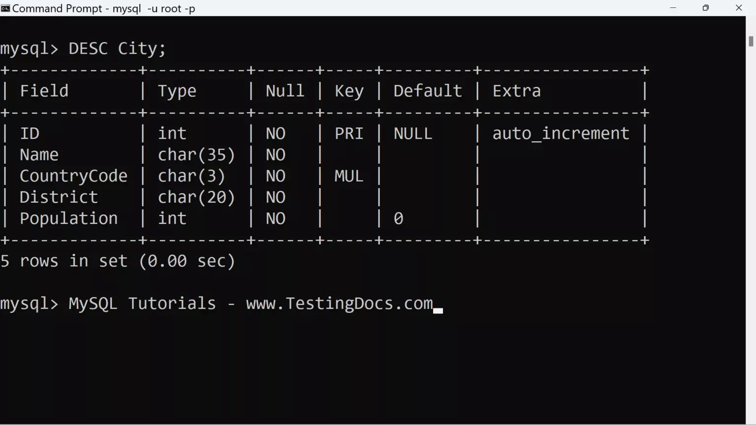756x425 pixels.
Task: Click the PRI key indicator for ID row
Action: pyautogui.click(x=349, y=133)
